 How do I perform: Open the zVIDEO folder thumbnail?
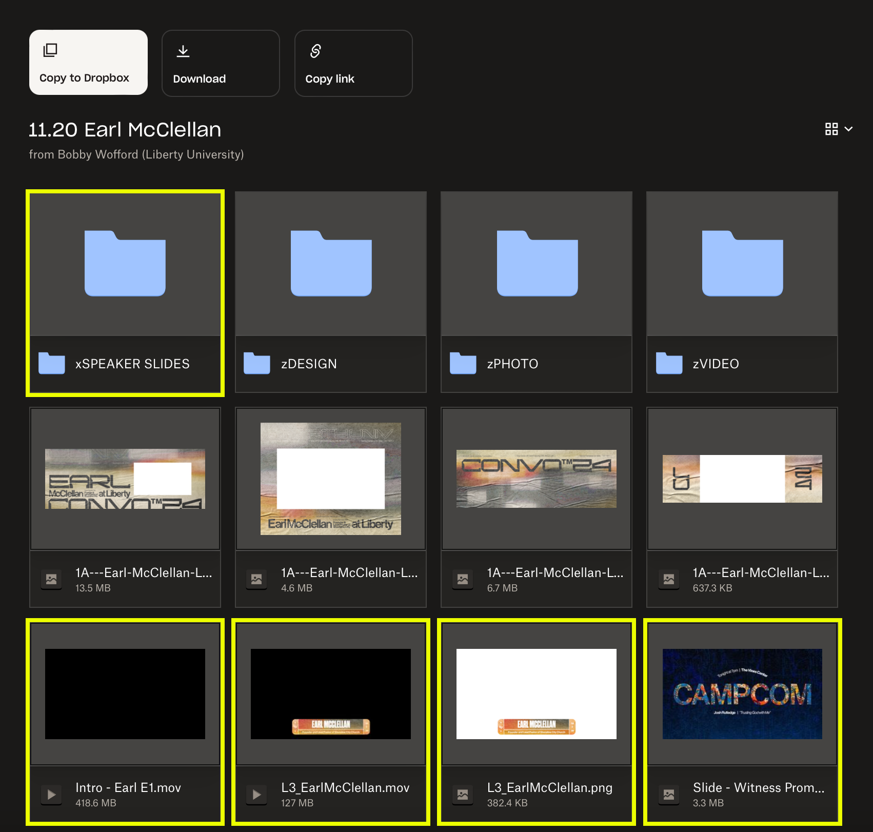(x=742, y=264)
